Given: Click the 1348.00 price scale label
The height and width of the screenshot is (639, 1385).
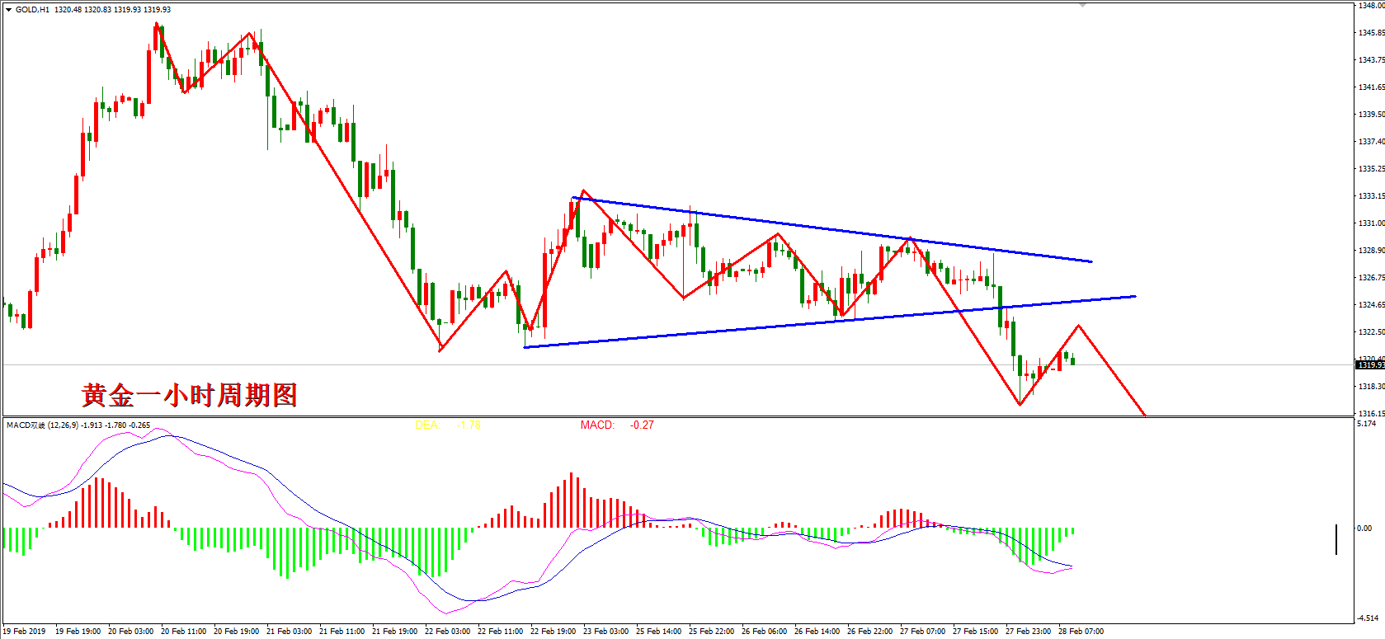Looking at the screenshot, I should pos(1370,6).
